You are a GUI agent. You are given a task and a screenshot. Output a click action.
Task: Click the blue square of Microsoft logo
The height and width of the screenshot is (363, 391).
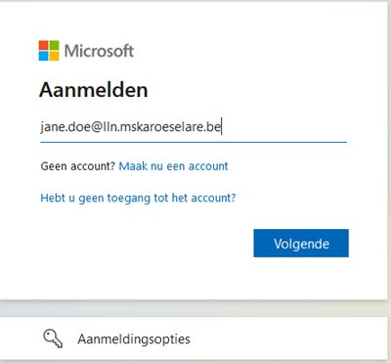point(44,56)
